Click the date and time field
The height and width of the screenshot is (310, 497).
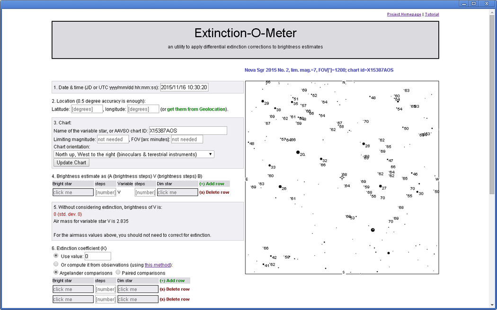(x=185, y=87)
